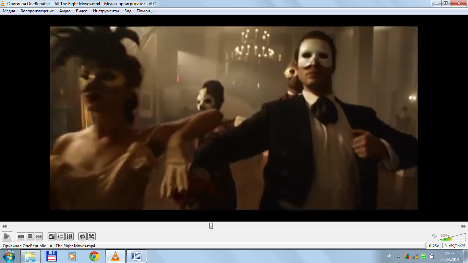The image size is (468, 263).
Task: Click the green arrows tray icon
Action: tap(423, 256)
